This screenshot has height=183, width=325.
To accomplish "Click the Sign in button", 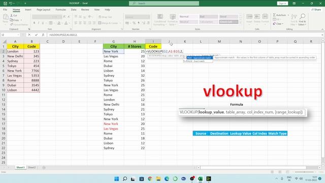I will pos(282,4).
